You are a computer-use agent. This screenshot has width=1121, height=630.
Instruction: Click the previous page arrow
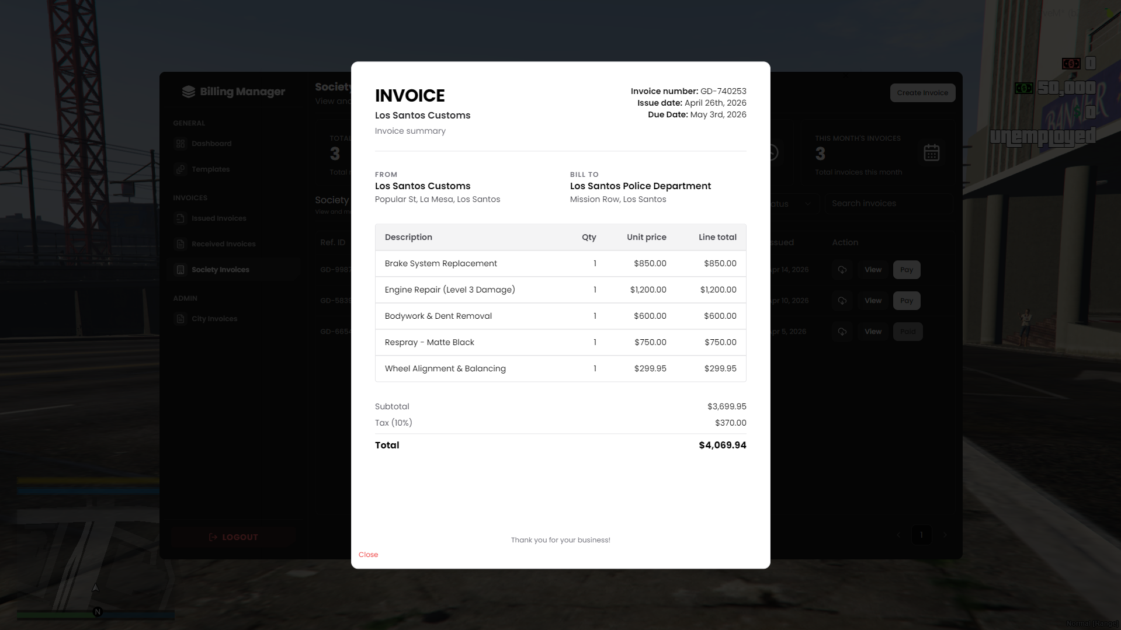(898, 535)
